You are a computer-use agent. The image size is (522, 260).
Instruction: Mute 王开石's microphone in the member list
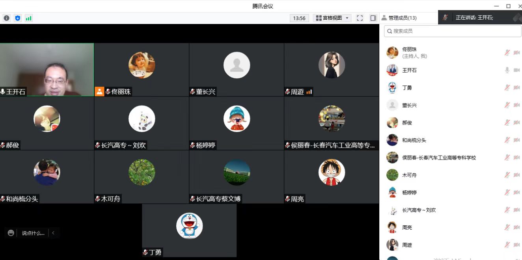point(507,70)
